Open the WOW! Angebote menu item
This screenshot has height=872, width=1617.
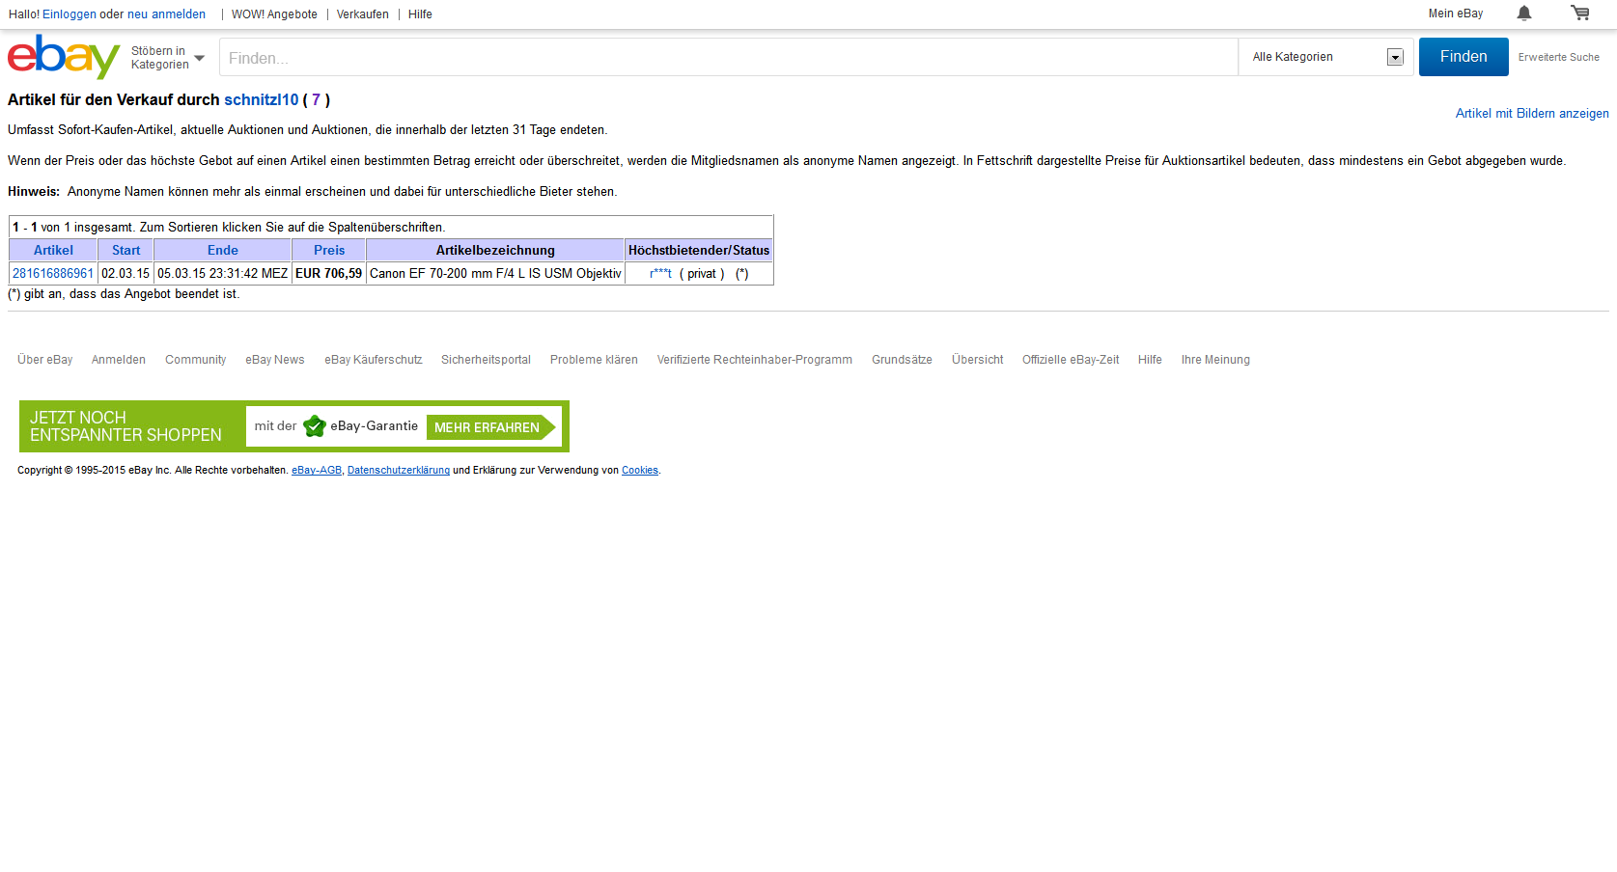[x=274, y=14]
